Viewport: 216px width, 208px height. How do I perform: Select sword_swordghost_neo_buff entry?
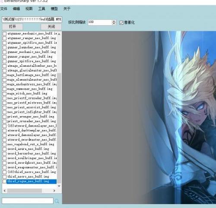[32, 163]
